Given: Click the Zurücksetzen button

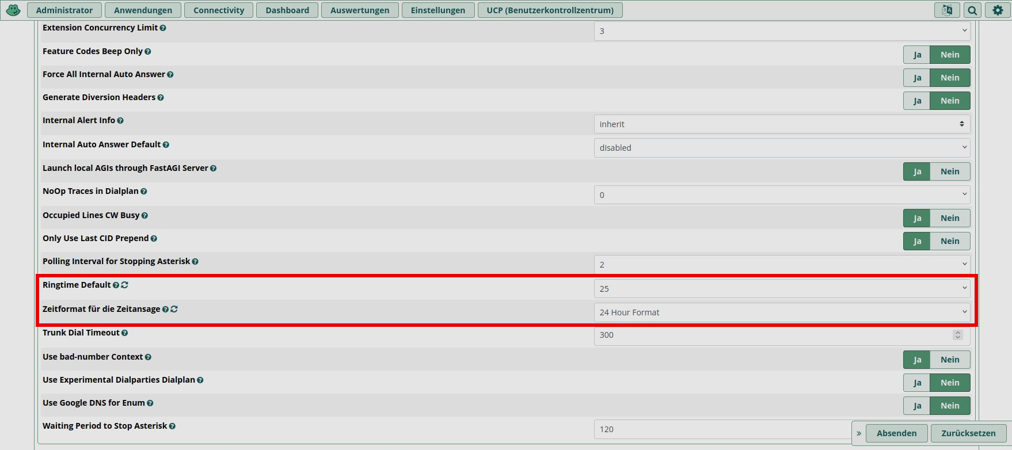Looking at the screenshot, I should tap(968, 433).
